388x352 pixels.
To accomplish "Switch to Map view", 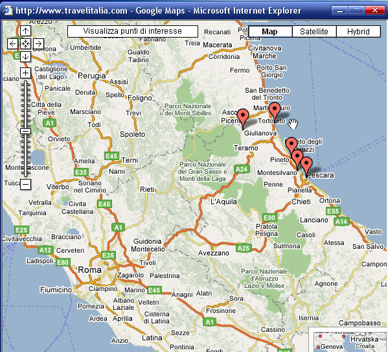I will tap(270, 32).
